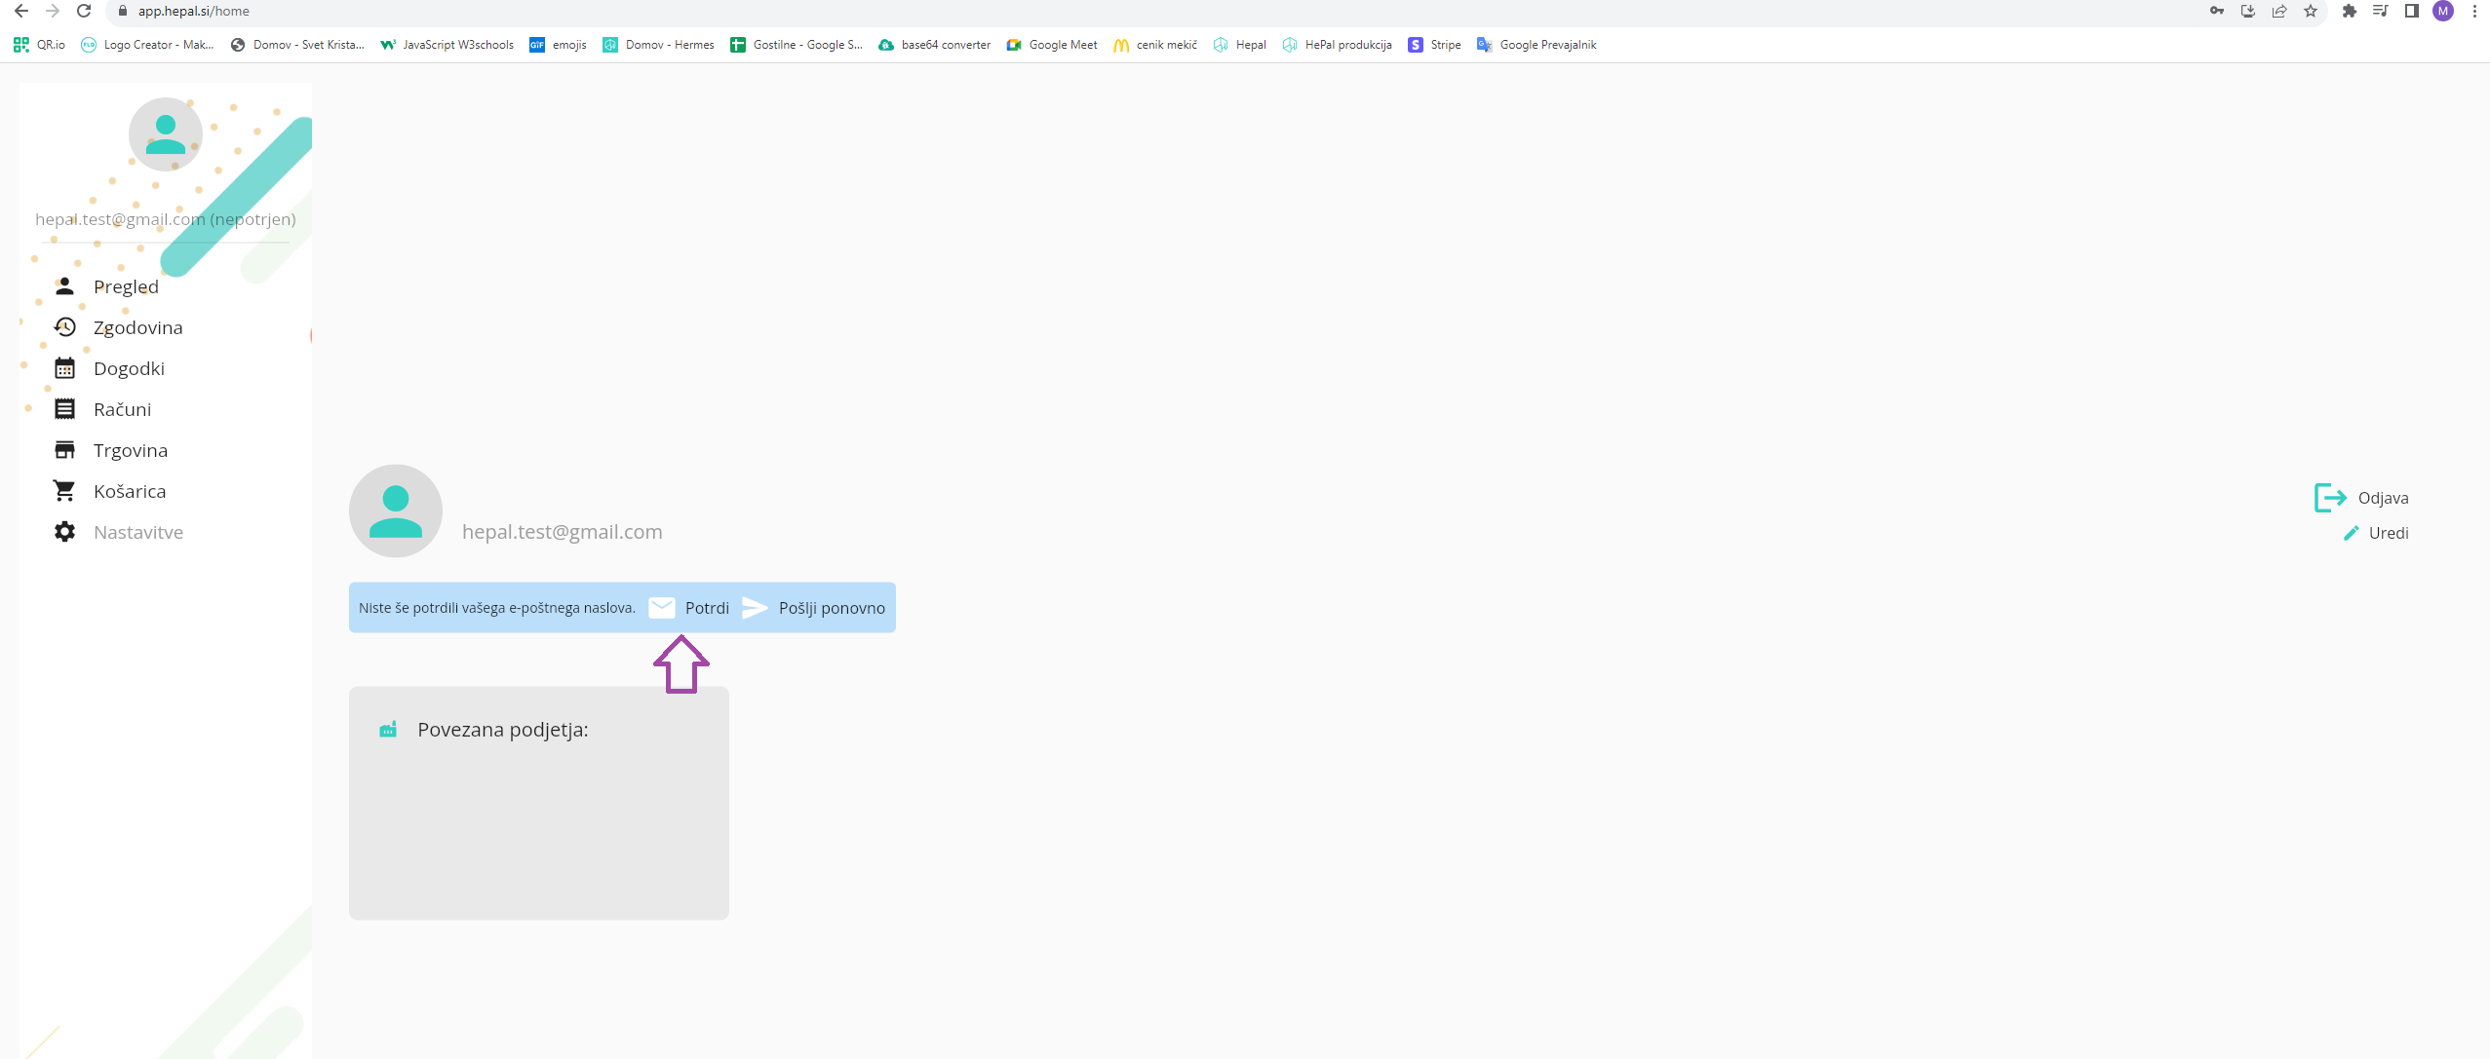
Task: Open the HePal produkcija bookmark
Action: (1338, 45)
